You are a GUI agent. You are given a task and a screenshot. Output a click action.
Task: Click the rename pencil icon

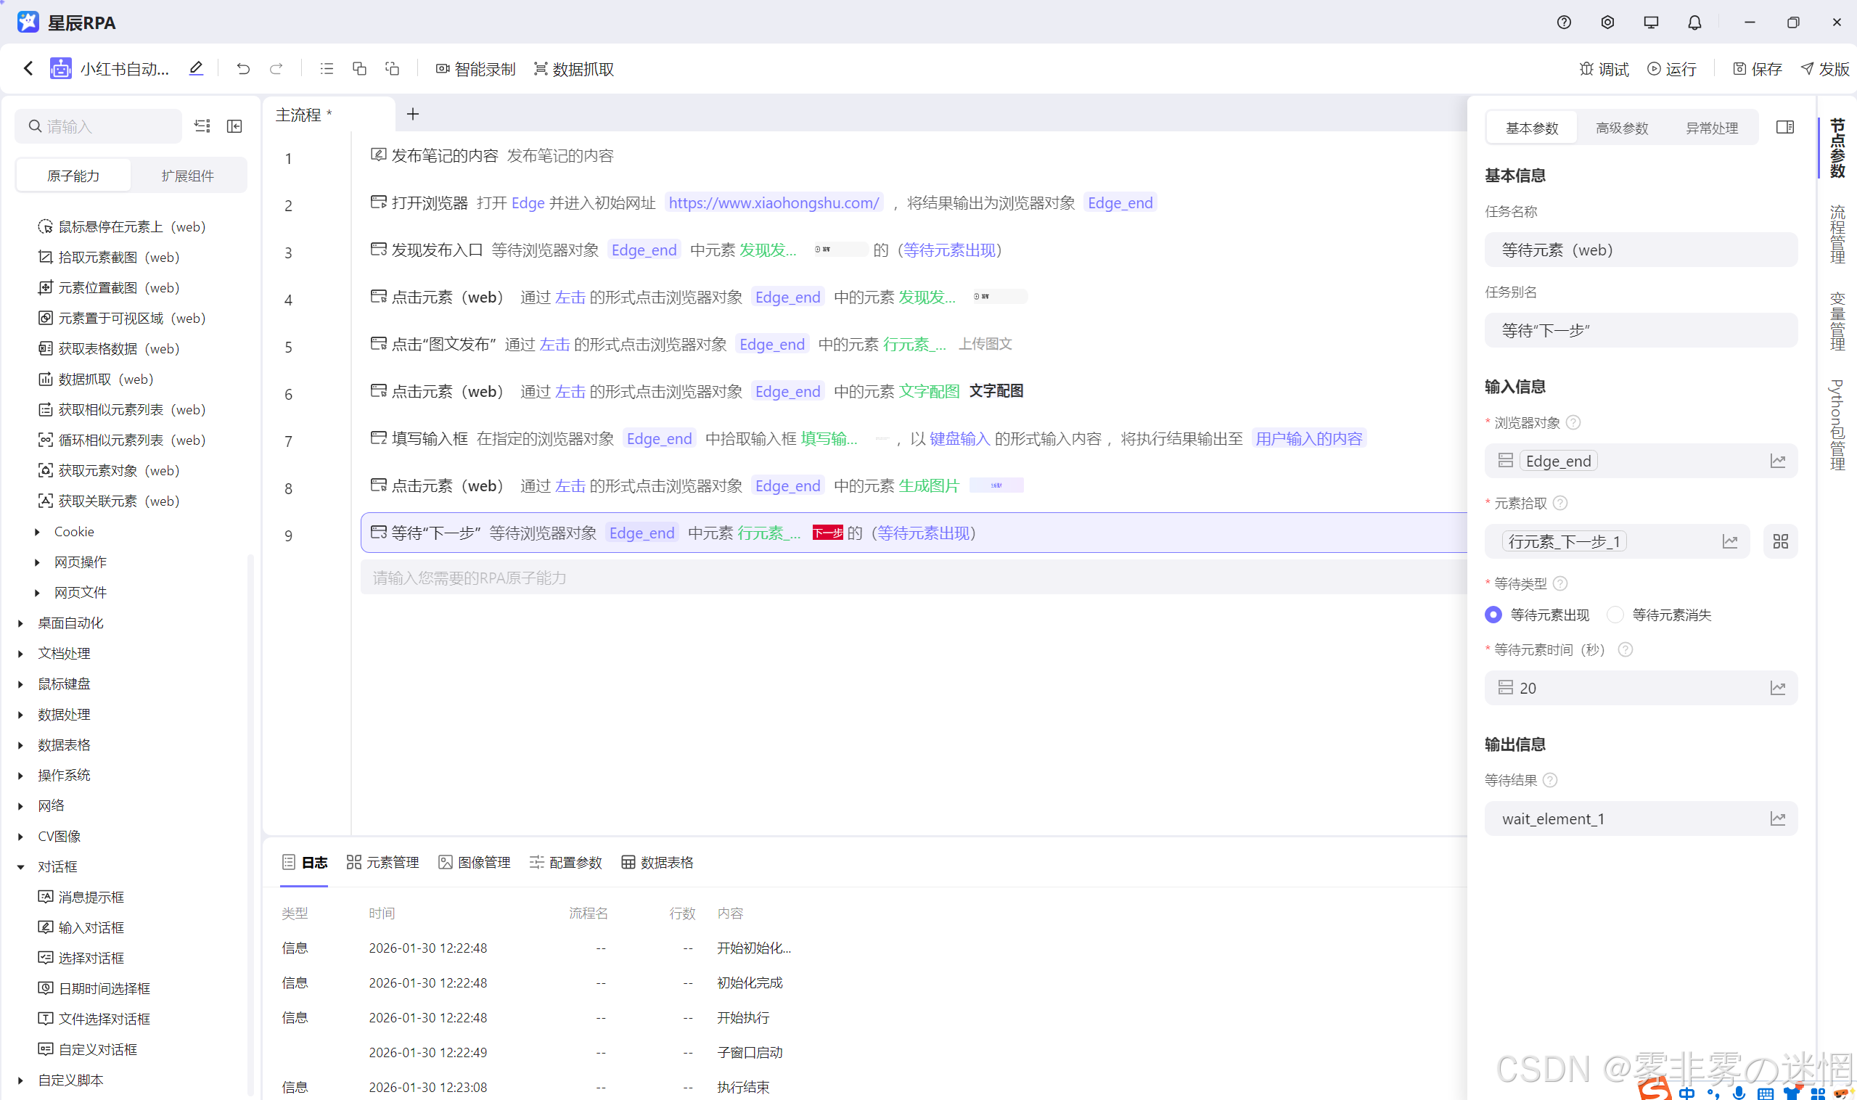click(x=196, y=69)
